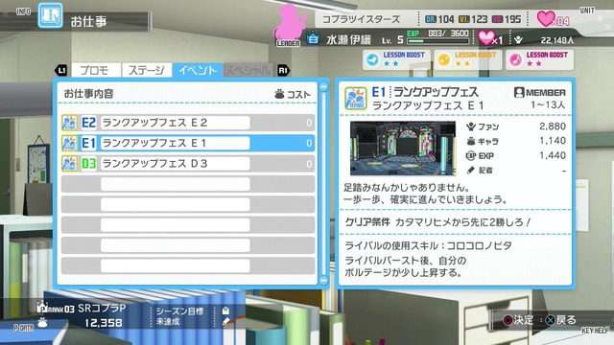Click the UNIT label at top right
This screenshot has width=614, height=345.
pyautogui.click(x=587, y=11)
